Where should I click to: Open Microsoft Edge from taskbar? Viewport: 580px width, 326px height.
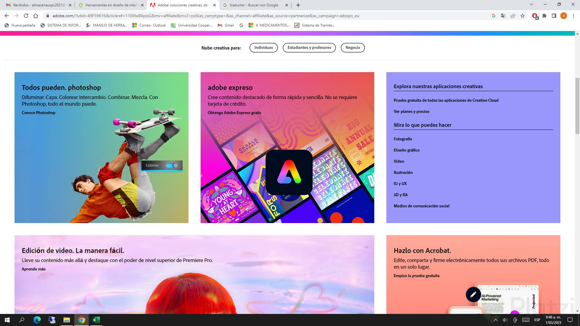point(37,320)
